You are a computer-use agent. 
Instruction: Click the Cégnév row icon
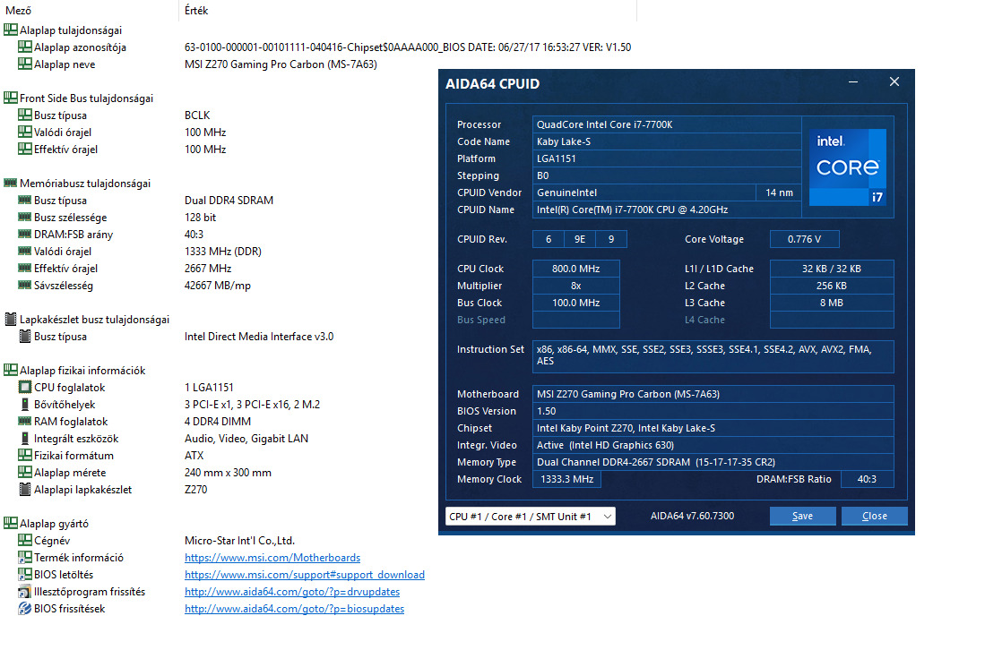pyautogui.click(x=24, y=540)
